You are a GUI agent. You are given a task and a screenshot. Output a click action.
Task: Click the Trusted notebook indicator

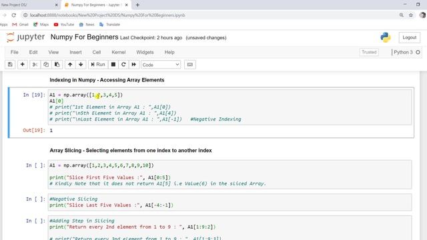[369, 52]
